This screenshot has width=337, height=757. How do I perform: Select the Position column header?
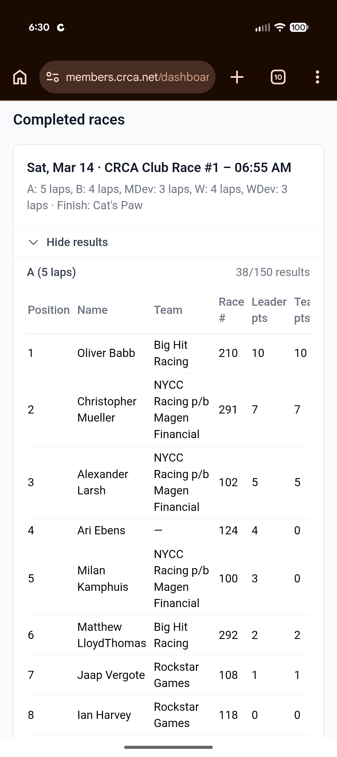point(49,310)
